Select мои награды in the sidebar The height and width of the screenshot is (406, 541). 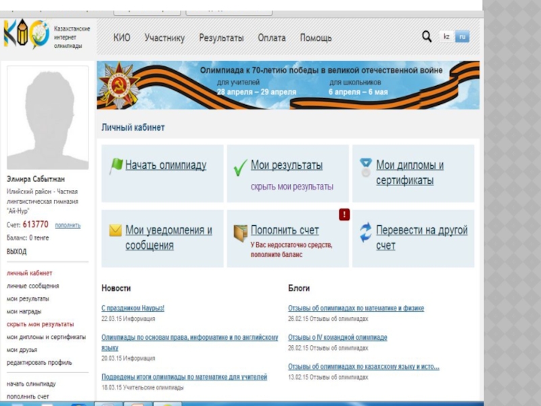24,311
